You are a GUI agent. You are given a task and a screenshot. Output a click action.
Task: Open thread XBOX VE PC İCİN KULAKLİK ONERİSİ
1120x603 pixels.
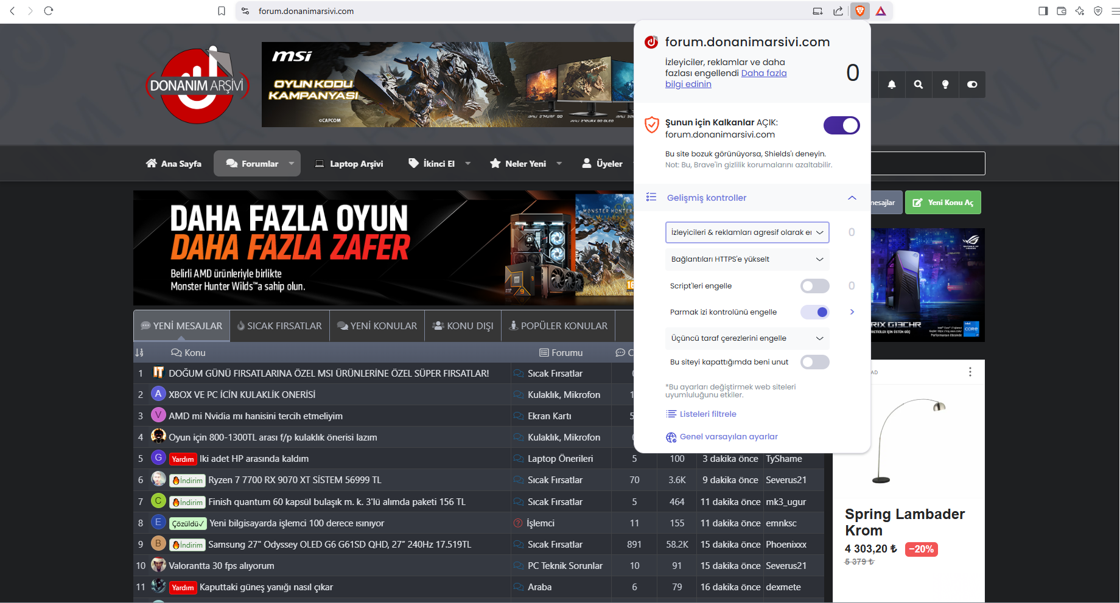[242, 394]
